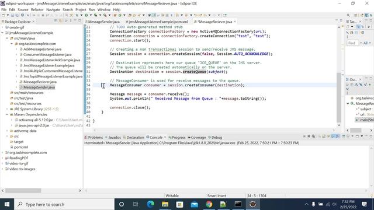Click scroll-right arrow of Outline scrollbar
This screenshot has height=210, width=374.
(x=371, y=130)
